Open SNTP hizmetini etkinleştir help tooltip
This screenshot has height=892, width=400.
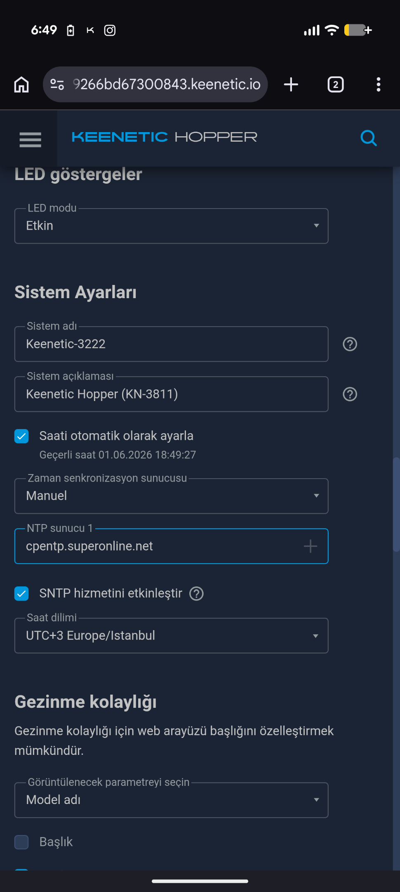[196, 594]
